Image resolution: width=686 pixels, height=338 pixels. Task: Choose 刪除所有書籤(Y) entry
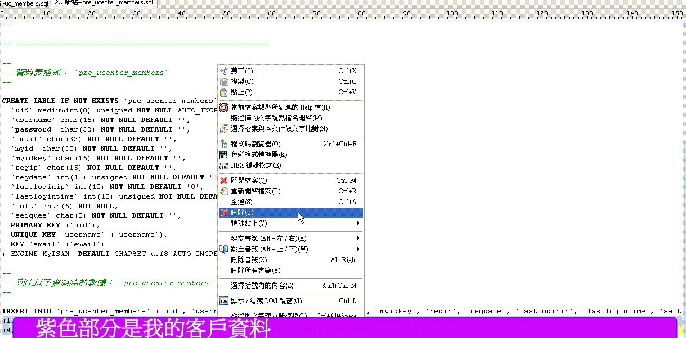290,271
